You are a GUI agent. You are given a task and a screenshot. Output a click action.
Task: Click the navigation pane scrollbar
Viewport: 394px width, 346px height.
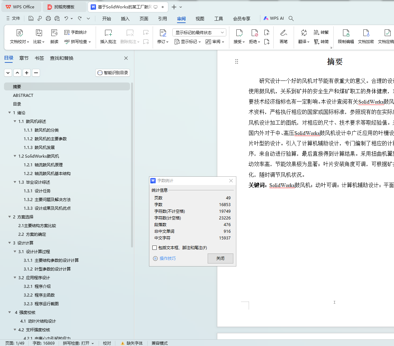pyautogui.click(x=132, y=165)
